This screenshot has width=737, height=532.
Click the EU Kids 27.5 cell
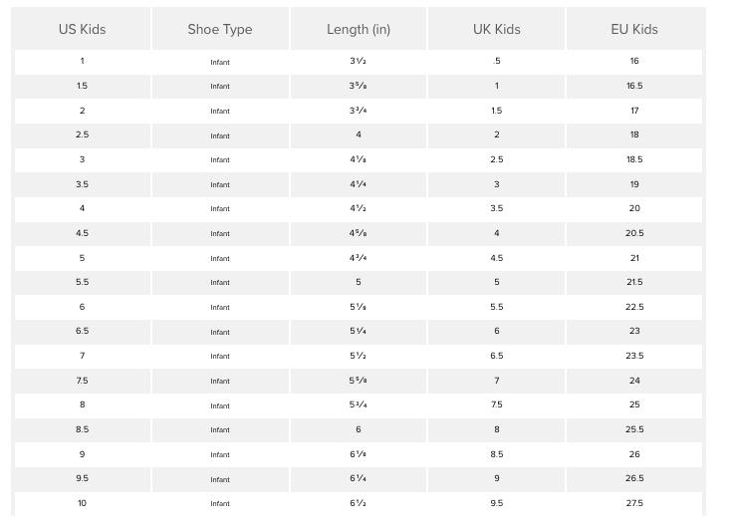coord(634,503)
